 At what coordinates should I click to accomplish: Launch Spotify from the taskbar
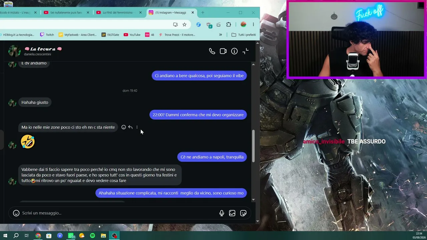tap(92, 236)
